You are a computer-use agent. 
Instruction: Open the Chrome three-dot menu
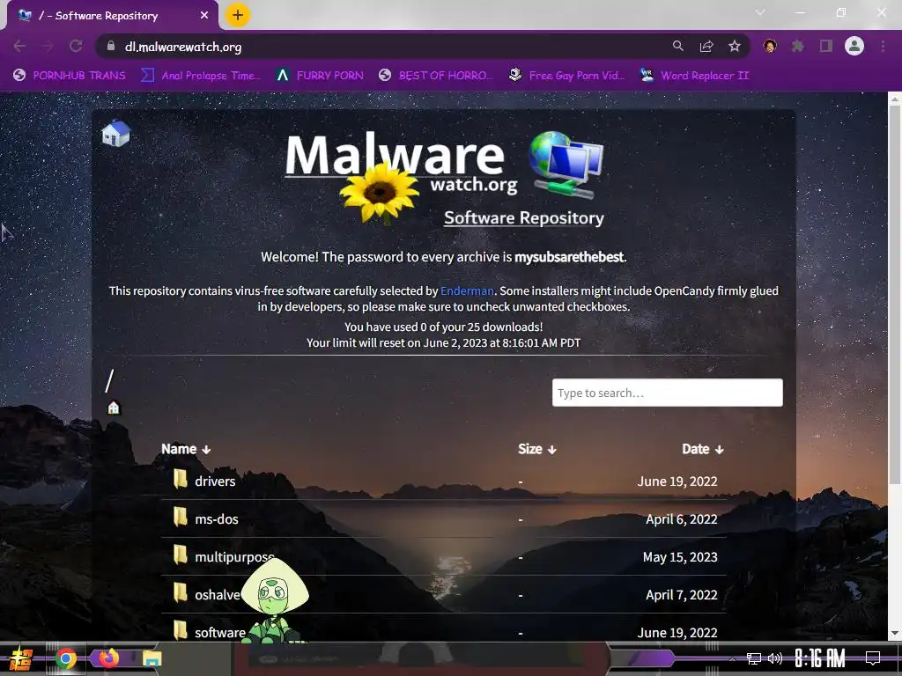coord(883,46)
